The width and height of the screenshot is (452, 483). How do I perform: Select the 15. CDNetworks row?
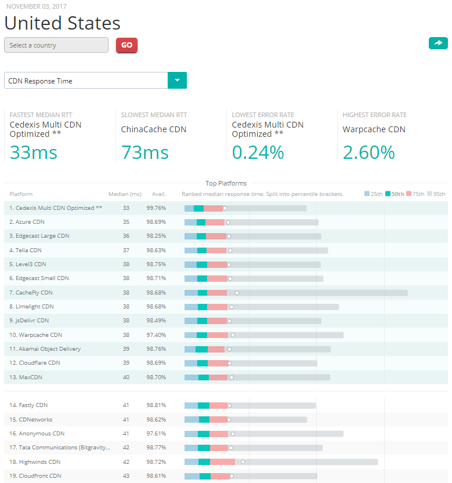pyautogui.click(x=226, y=420)
